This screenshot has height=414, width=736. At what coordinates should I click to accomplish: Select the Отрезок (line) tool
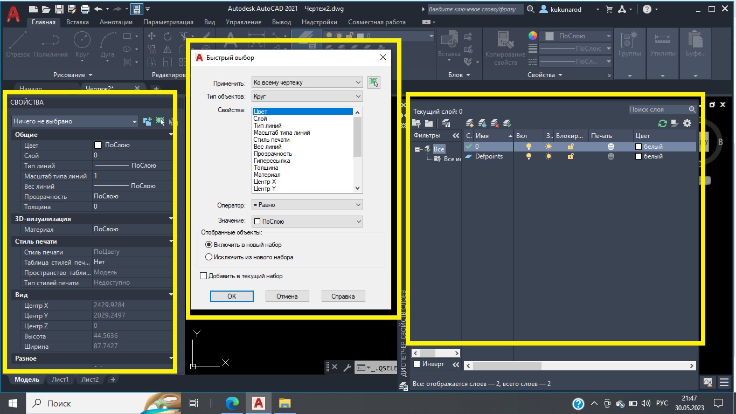point(18,44)
